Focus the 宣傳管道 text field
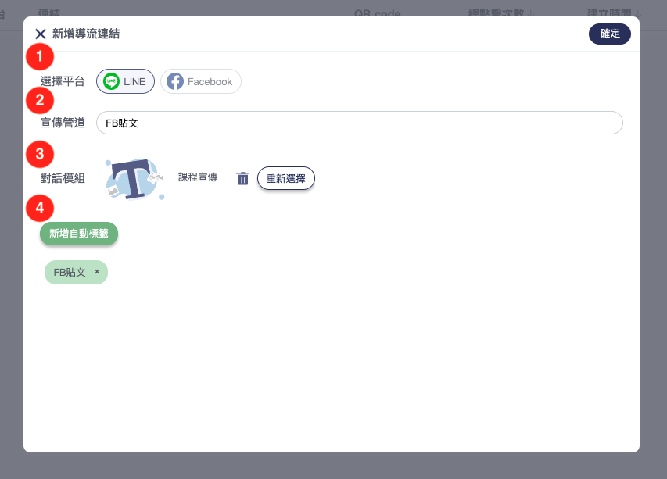This screenshot has width=667, height=479. [360, 123]
